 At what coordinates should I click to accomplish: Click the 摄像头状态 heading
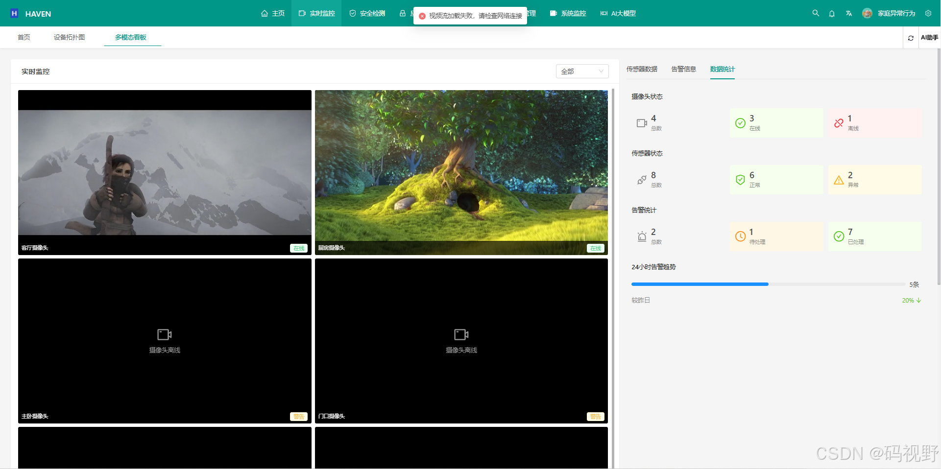pyautogui.click(x=647, y=96)
